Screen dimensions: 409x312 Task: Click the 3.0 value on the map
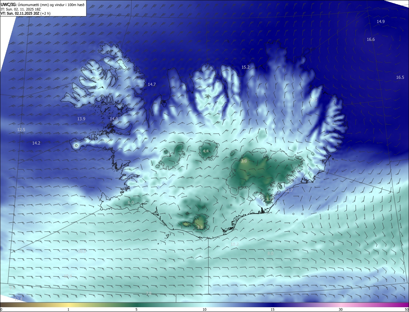pyautogui.click(x=244, y=161)
